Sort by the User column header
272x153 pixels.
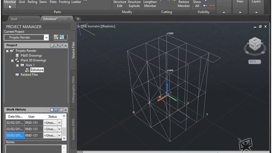[31, 116]
